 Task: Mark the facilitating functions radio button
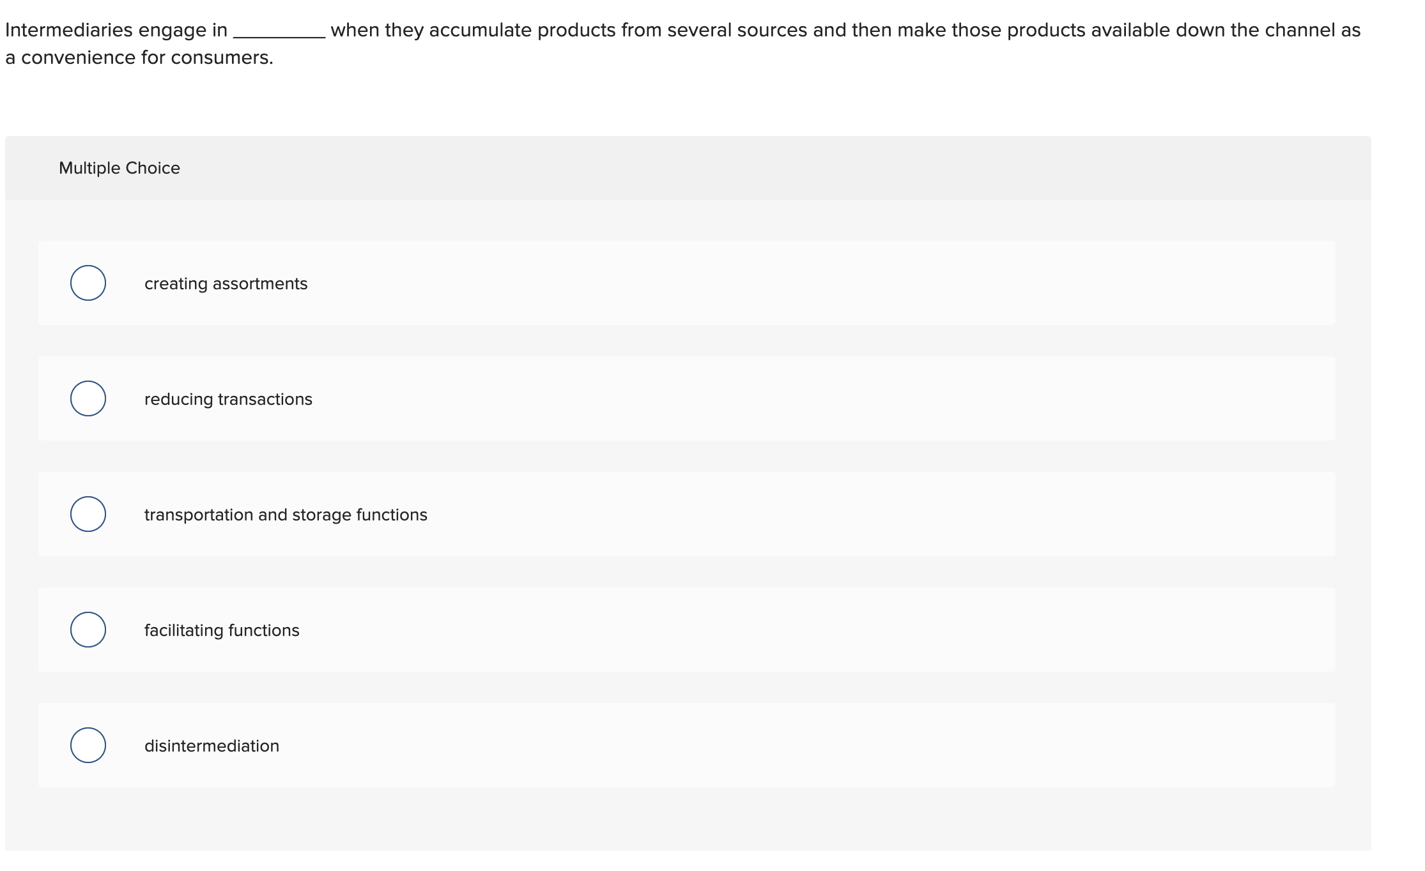(88, 630)
